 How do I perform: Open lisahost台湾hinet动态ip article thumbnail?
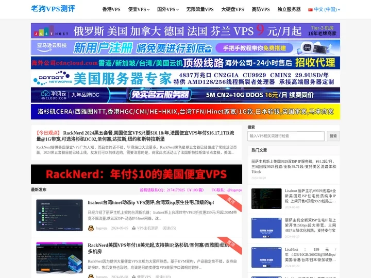click(59, 215)
